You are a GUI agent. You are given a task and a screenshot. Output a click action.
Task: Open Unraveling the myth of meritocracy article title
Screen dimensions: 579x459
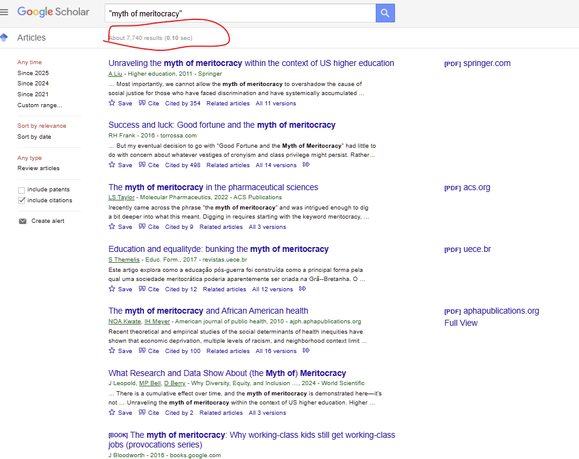(x=251, y=63)
